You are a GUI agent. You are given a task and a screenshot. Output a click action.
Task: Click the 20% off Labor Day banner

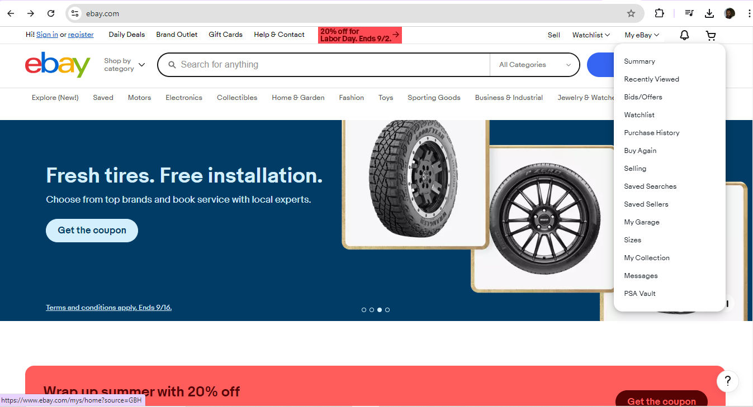click(359, 35)
